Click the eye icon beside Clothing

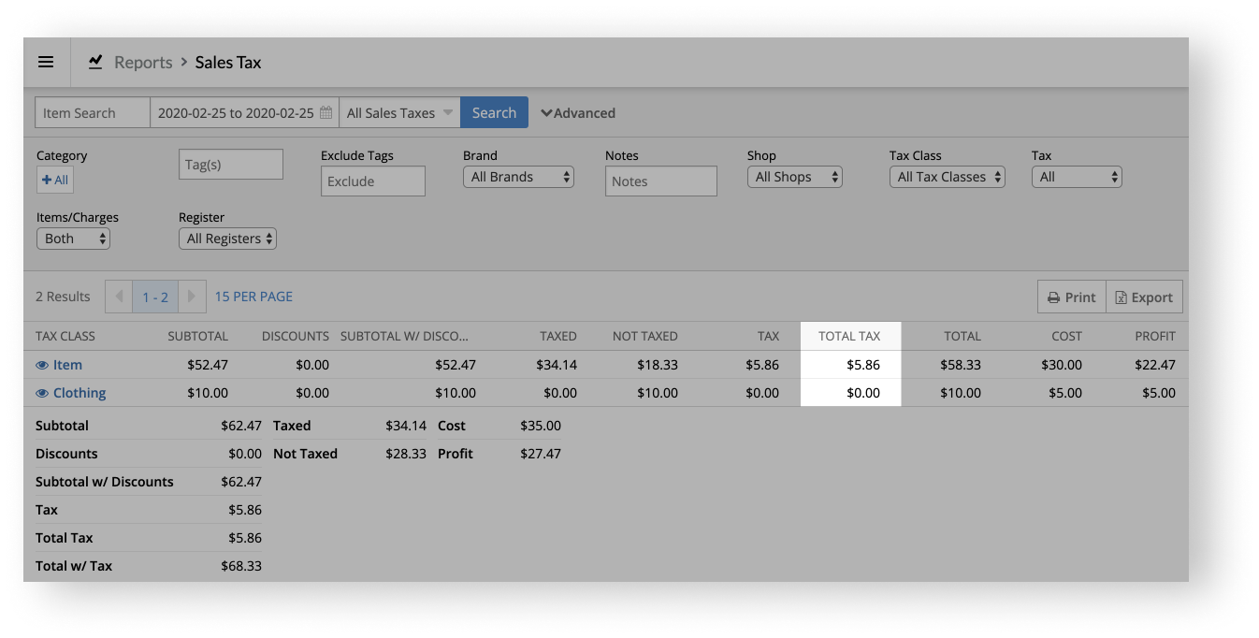42,393
